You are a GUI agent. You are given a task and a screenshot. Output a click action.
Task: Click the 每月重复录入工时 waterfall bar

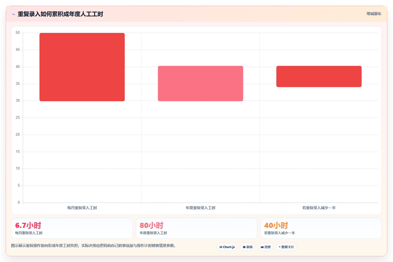(82, 67)
